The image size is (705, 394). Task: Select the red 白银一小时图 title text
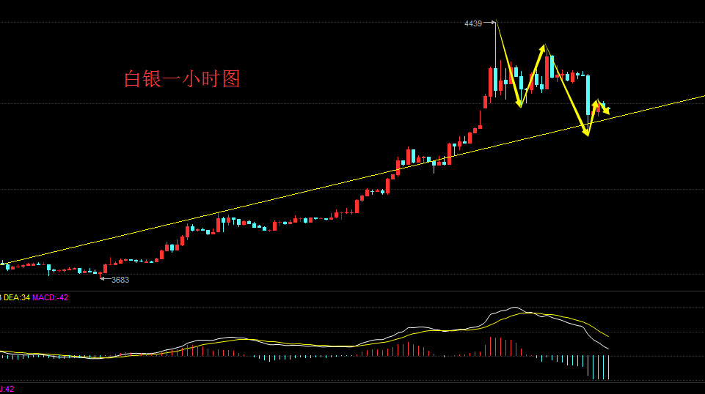point(182,79)
